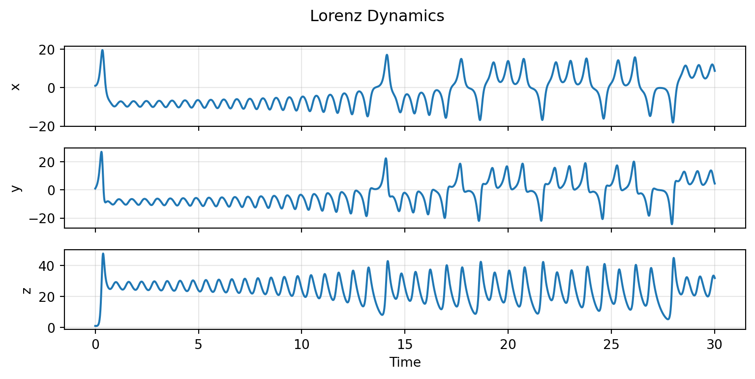
Task: Click the 40 tick label on the z subplot
Action: 51,266
